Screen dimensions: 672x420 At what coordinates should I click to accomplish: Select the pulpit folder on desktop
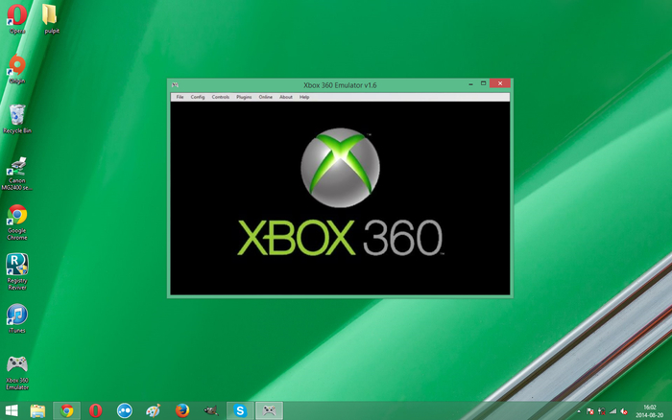(52, 15)
